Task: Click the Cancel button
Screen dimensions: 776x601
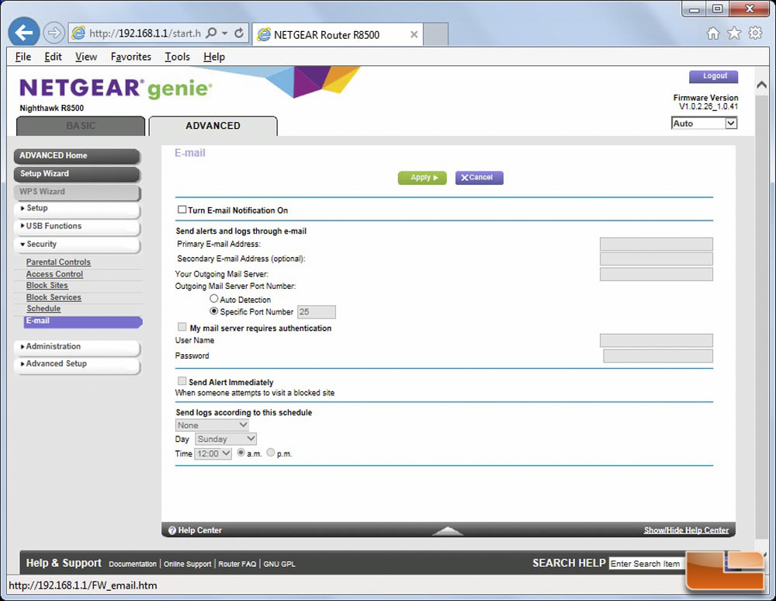Action: coord(479,178)
